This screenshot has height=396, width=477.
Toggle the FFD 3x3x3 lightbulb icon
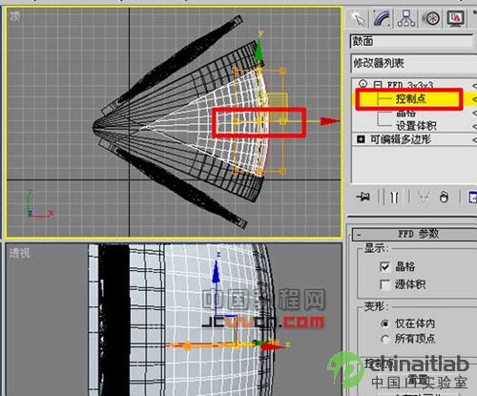(x=363, y=84)
